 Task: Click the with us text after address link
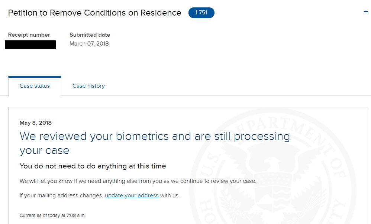pos(170,195)
